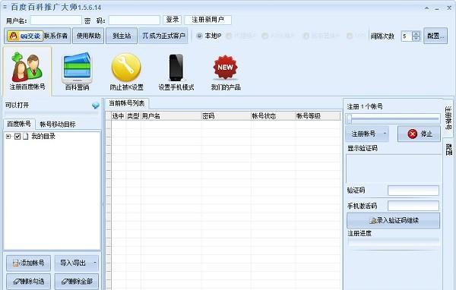Select the 本地IP radio button
The height and width of the screenshot is (290, 456).
point(199,36)
